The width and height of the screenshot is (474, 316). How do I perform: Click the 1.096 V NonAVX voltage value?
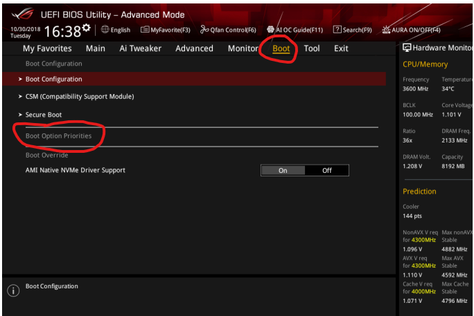coord(412,250)
